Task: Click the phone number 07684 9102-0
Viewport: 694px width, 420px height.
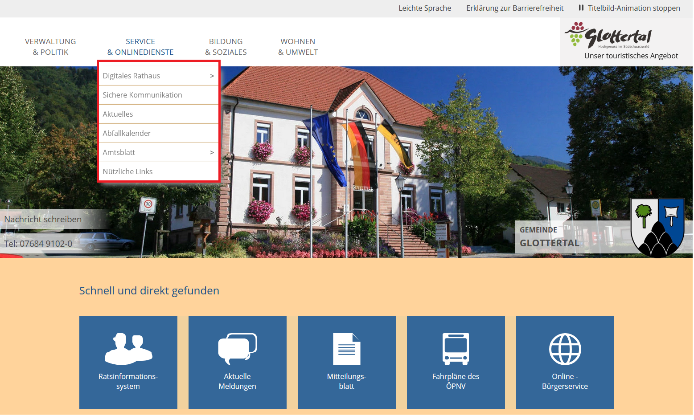Action: coord(38,244)
